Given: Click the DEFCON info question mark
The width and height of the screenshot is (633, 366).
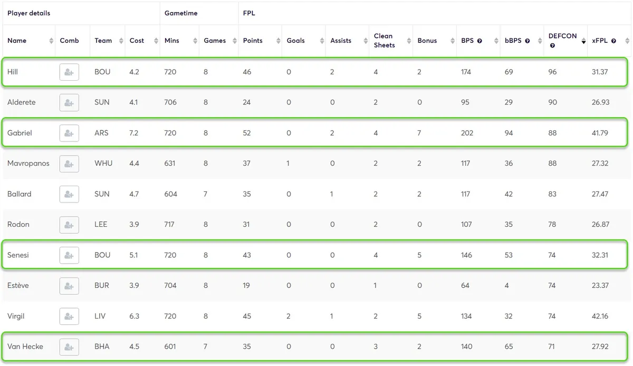Looking at the screenshot, I should 552,46.
